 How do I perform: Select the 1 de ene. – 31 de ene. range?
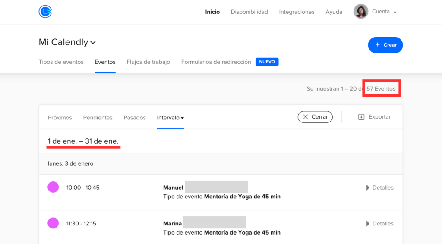(x=83, y=141)
